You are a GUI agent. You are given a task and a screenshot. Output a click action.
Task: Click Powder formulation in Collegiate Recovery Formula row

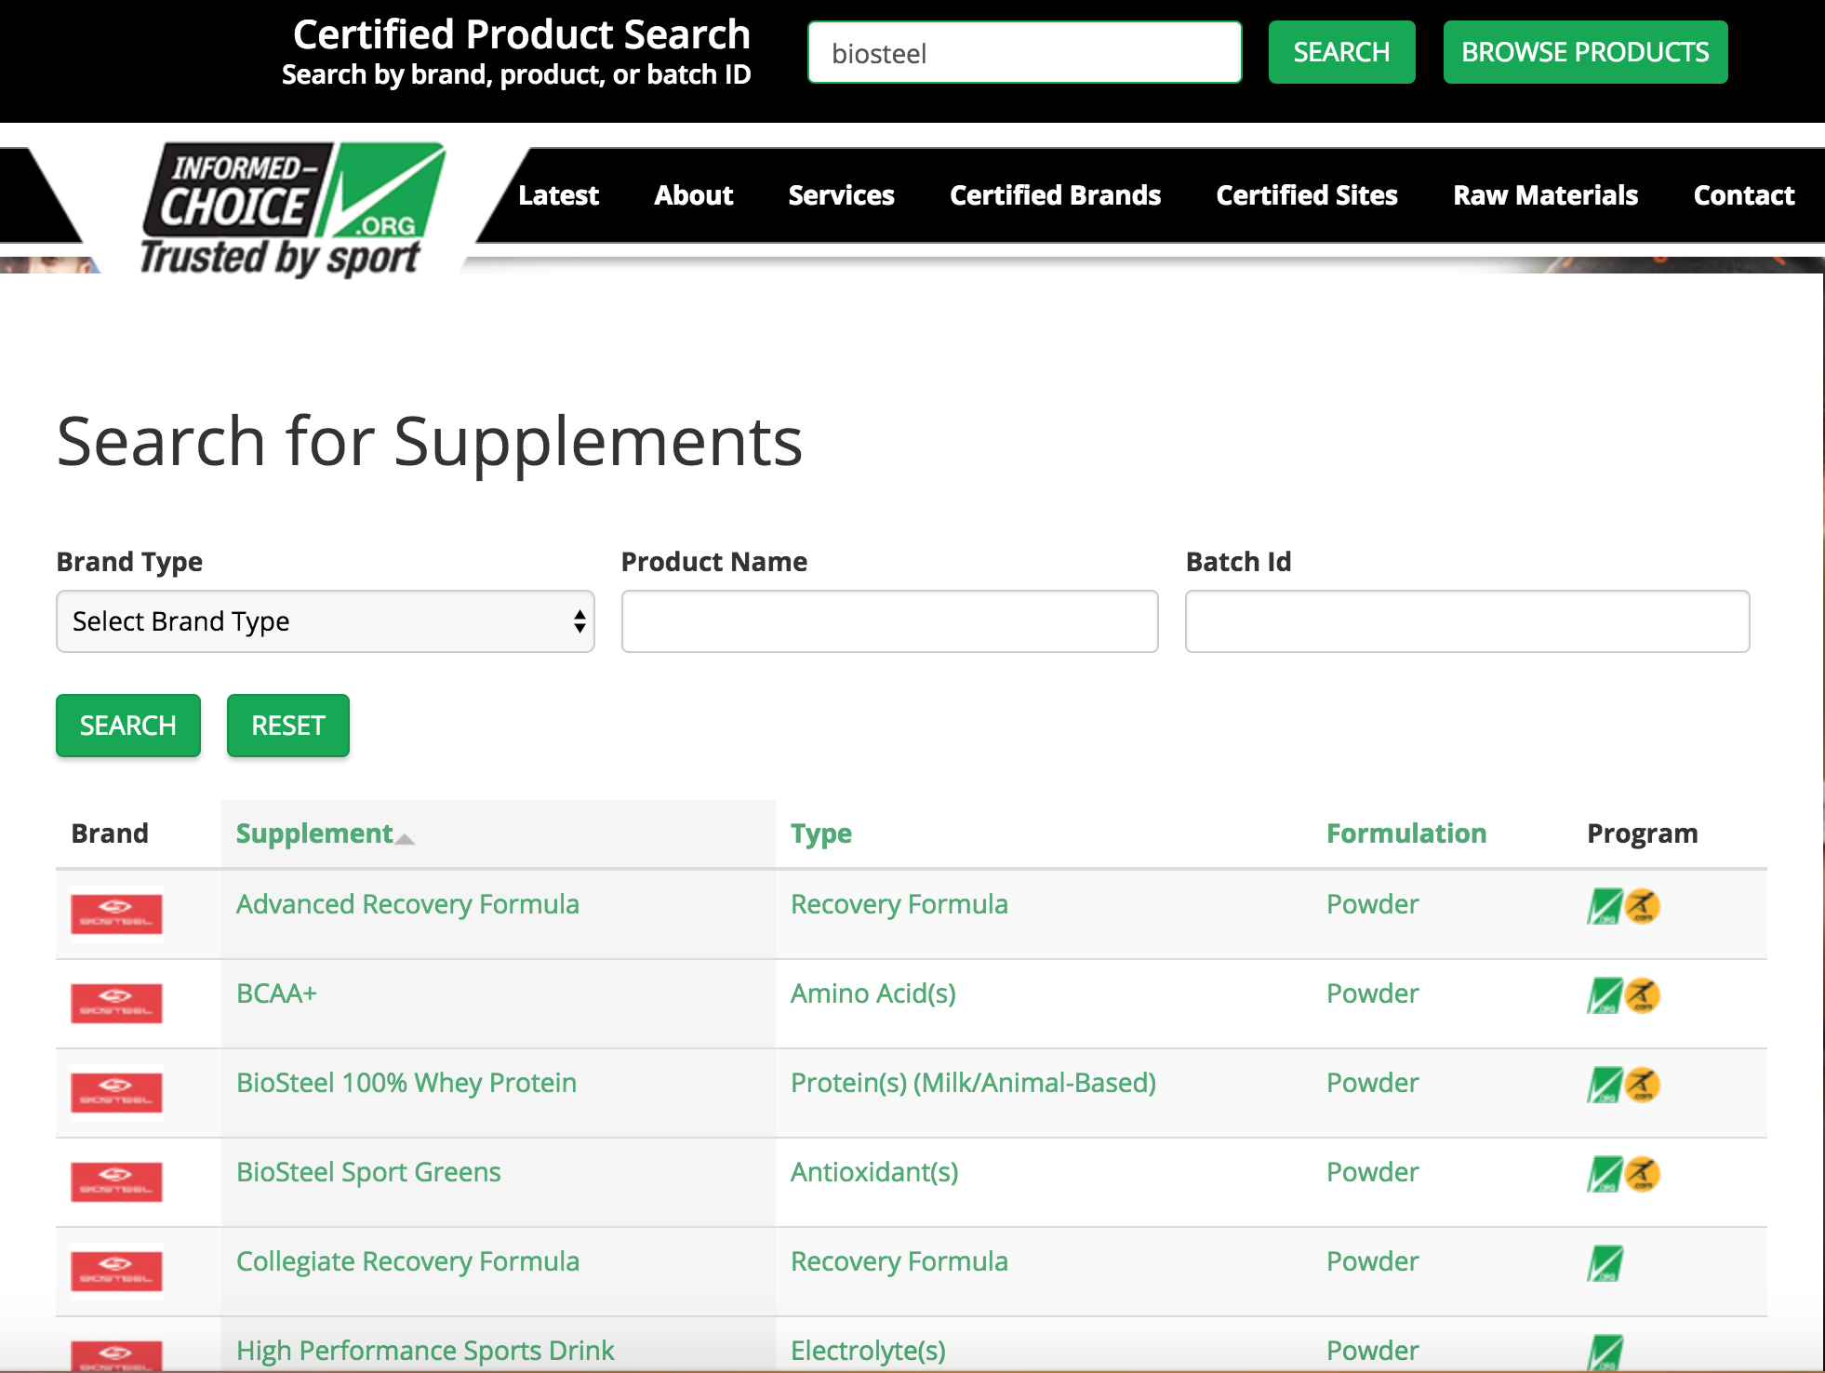point(1373,1261)
